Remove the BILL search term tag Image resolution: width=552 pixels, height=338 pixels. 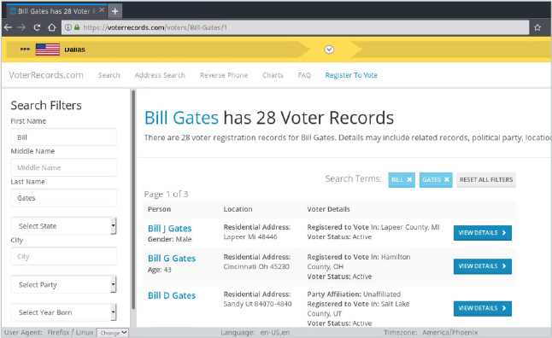pos(409,180)
